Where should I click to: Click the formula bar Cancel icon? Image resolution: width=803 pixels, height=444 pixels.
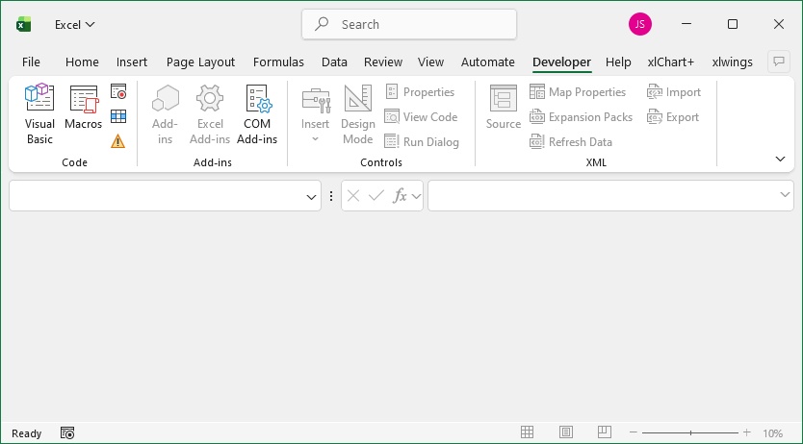352,196
